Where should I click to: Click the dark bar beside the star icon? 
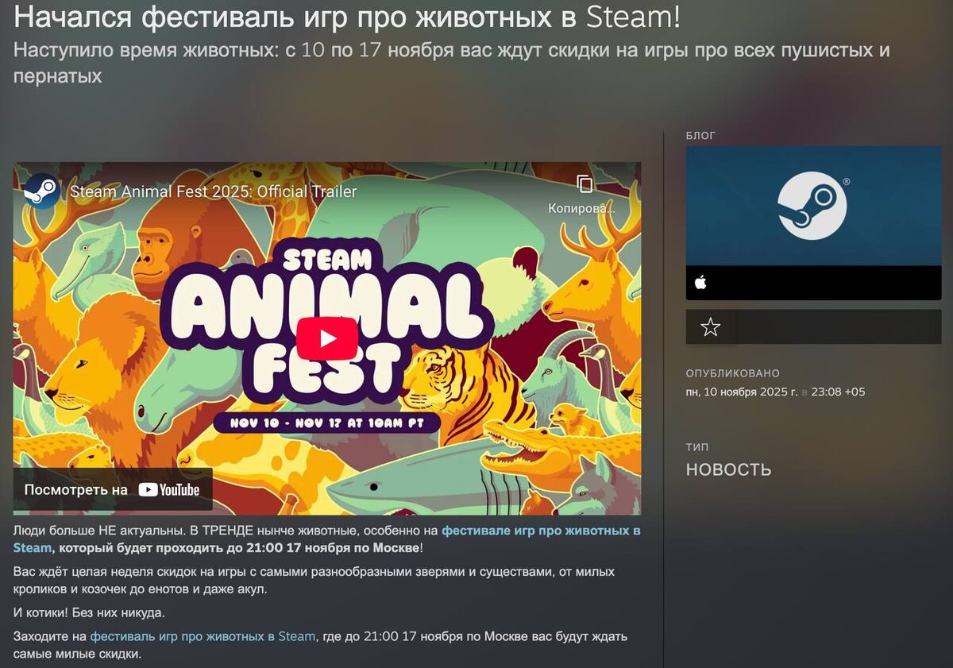[x=838, y=326]
